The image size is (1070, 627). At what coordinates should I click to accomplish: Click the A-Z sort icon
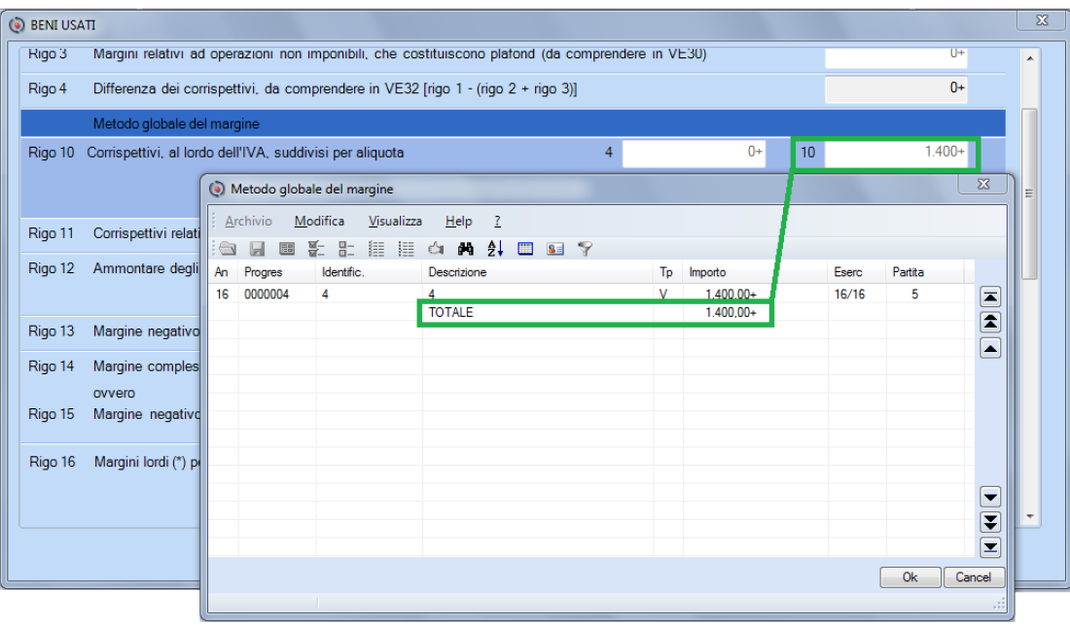click(495, 249)
